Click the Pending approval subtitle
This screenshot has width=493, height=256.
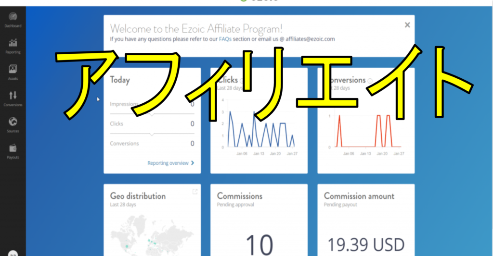[x=235, y=205]
